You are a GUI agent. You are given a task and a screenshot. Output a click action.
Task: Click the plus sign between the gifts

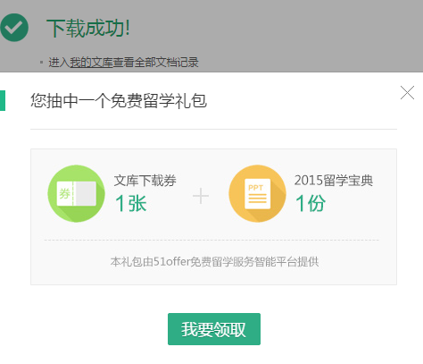coord(201,196)
